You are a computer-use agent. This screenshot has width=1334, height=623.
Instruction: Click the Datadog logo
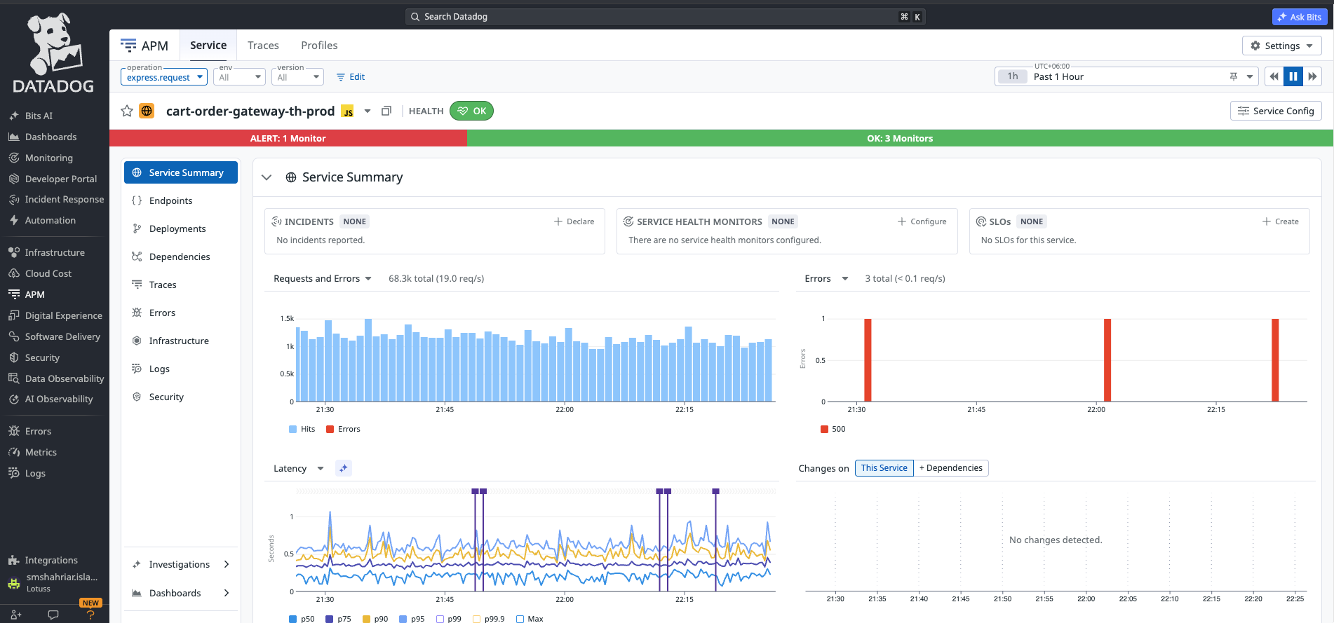53,53
